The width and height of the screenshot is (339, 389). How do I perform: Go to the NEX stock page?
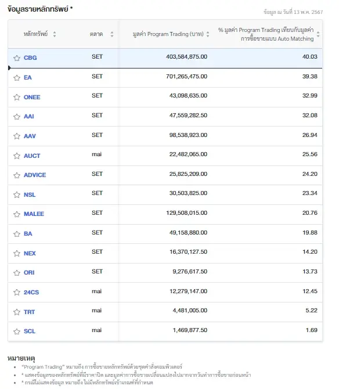tap(30, 253)
